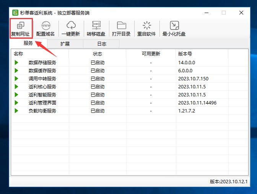Click 已启动 status of 数据缓存服务

(98, 71)
